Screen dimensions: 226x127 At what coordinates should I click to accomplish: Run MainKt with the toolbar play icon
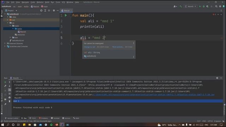point(200,6)
